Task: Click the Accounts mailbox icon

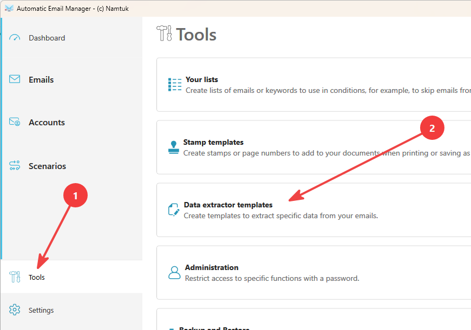Action: click(x=15, y=122)
